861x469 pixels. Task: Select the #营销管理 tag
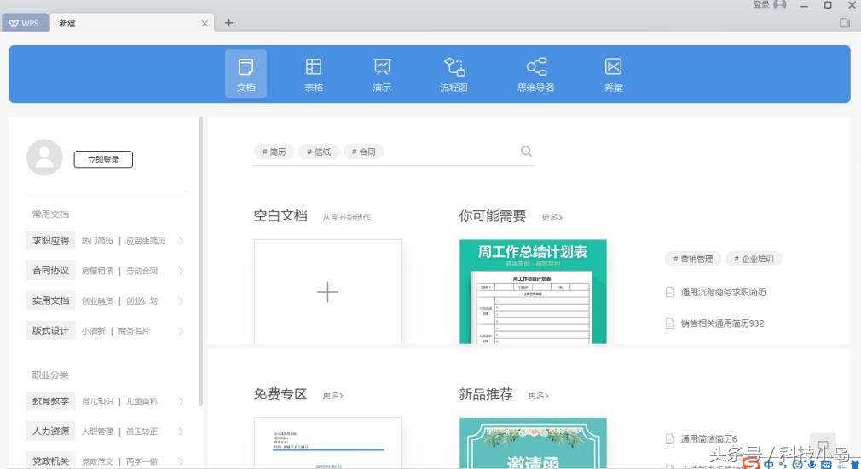coord(693,259)
